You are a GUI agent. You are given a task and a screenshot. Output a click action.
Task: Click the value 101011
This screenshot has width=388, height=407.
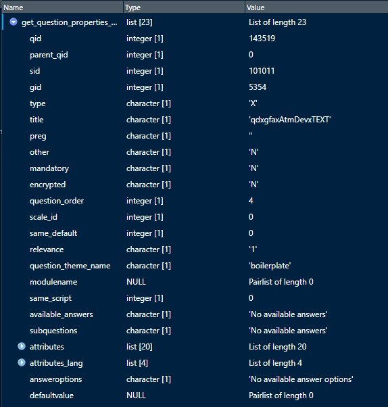tap(262, 71)
